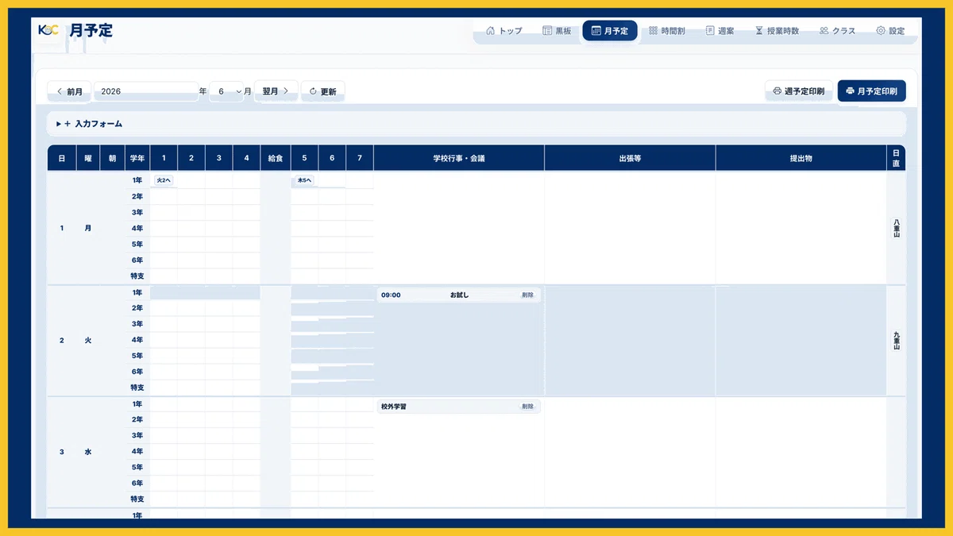
Task: Click the refresh icon beside 更新
Action: (x=314, y=91)
